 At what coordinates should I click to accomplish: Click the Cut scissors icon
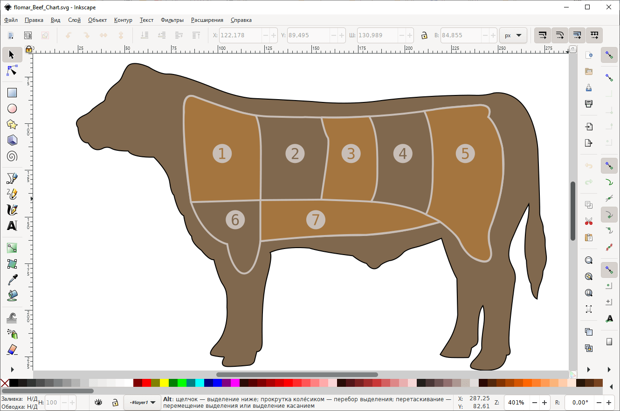click(x=588, y=221)
